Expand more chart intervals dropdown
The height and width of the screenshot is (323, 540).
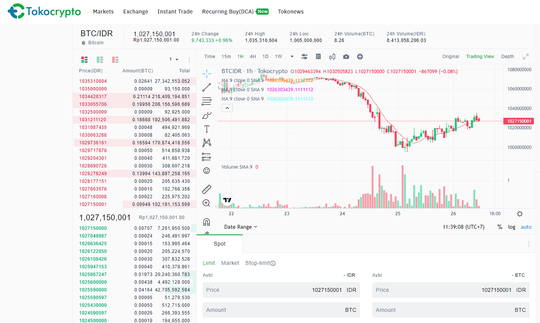(292, 57)
